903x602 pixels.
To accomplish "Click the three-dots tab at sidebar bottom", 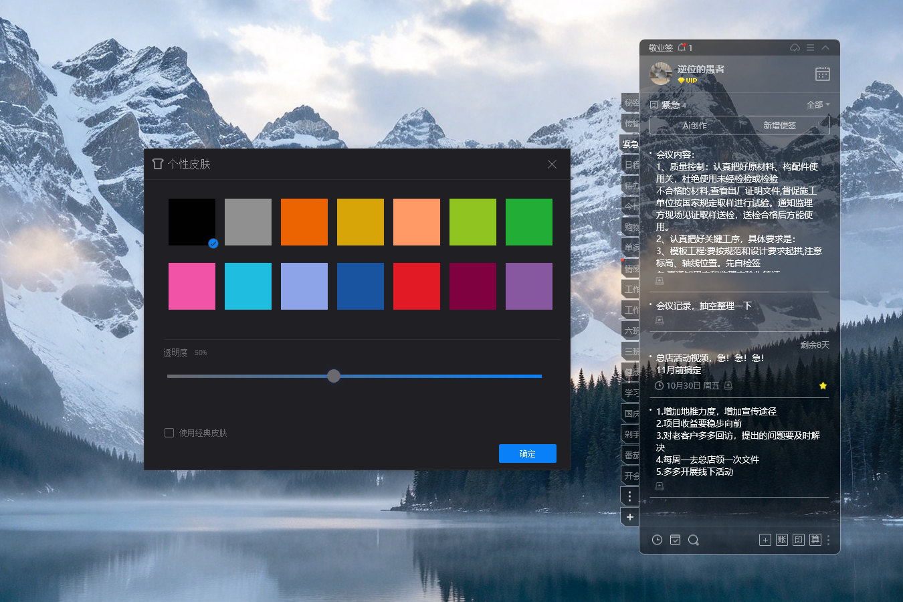I will [x=629, y=496].
